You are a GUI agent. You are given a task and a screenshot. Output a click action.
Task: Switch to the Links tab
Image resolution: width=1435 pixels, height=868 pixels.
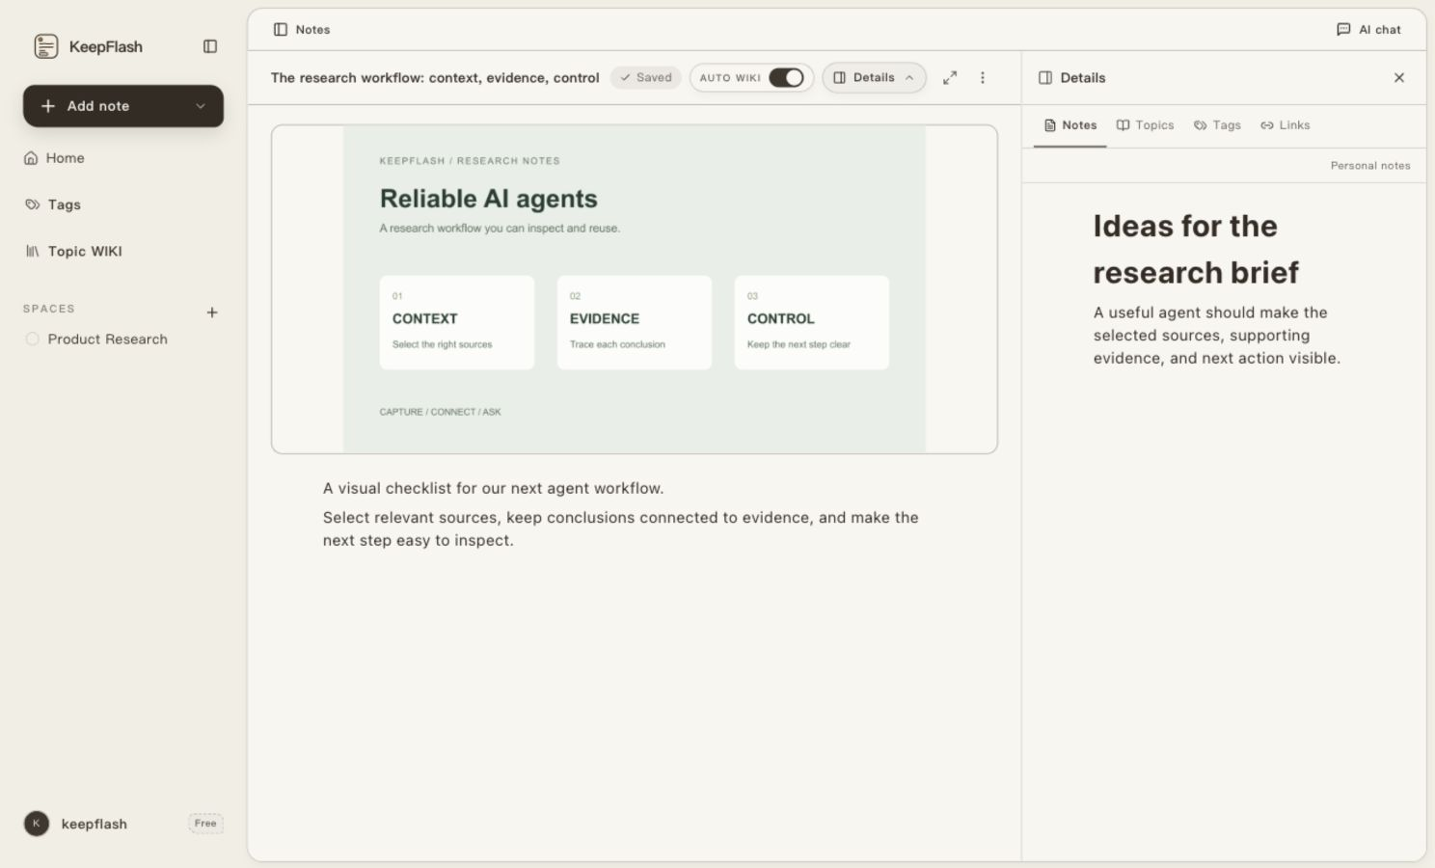[x=1285, y=125]
